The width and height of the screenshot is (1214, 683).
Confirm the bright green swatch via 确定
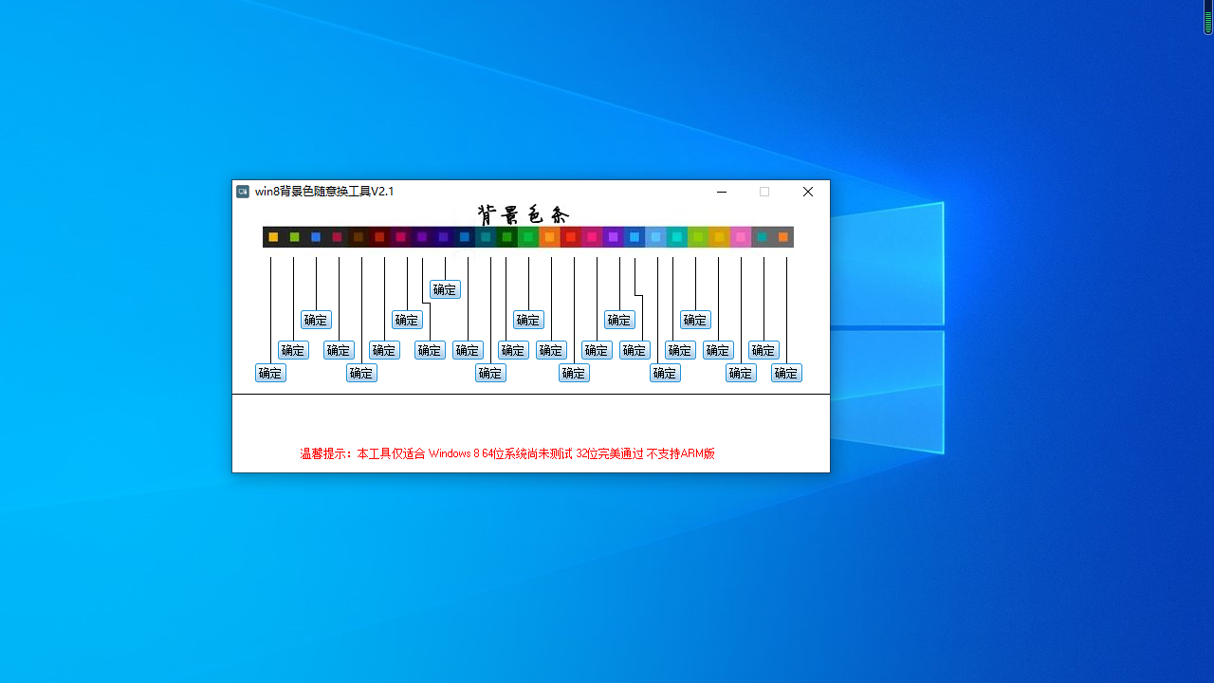(x=528, y=320)
